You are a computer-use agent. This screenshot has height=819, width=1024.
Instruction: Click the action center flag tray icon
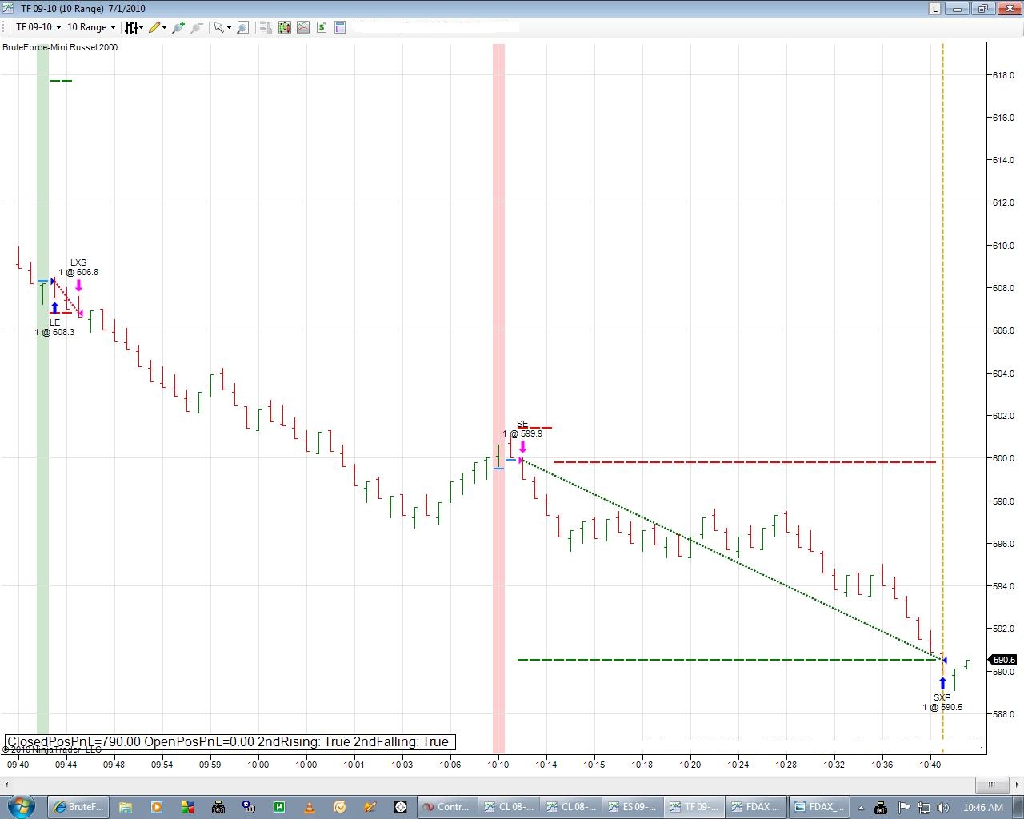[904, 807]
